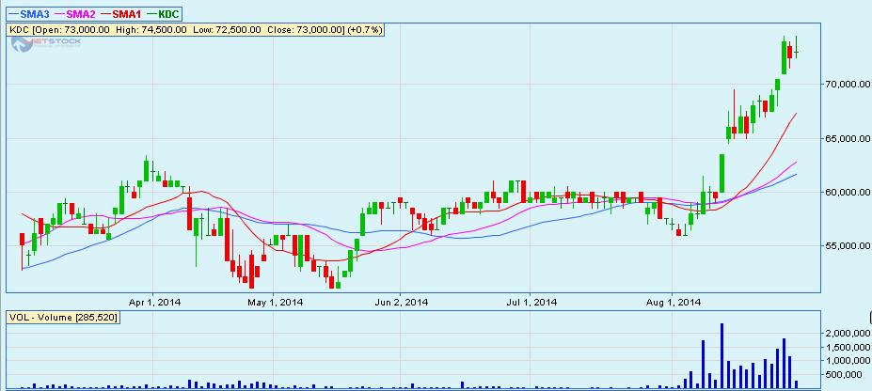
Task: Click the 55,000.00 price axis label
Action: click(x=841, y=246)
